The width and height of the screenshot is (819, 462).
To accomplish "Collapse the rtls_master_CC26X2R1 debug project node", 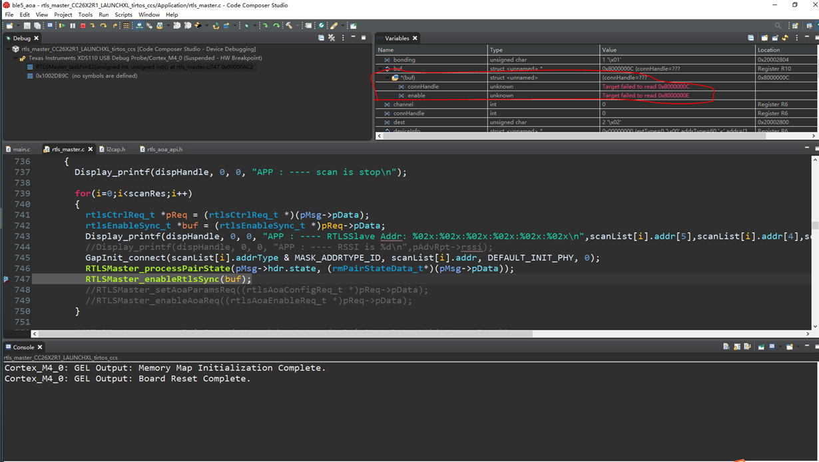I will (x=9, y=49).
